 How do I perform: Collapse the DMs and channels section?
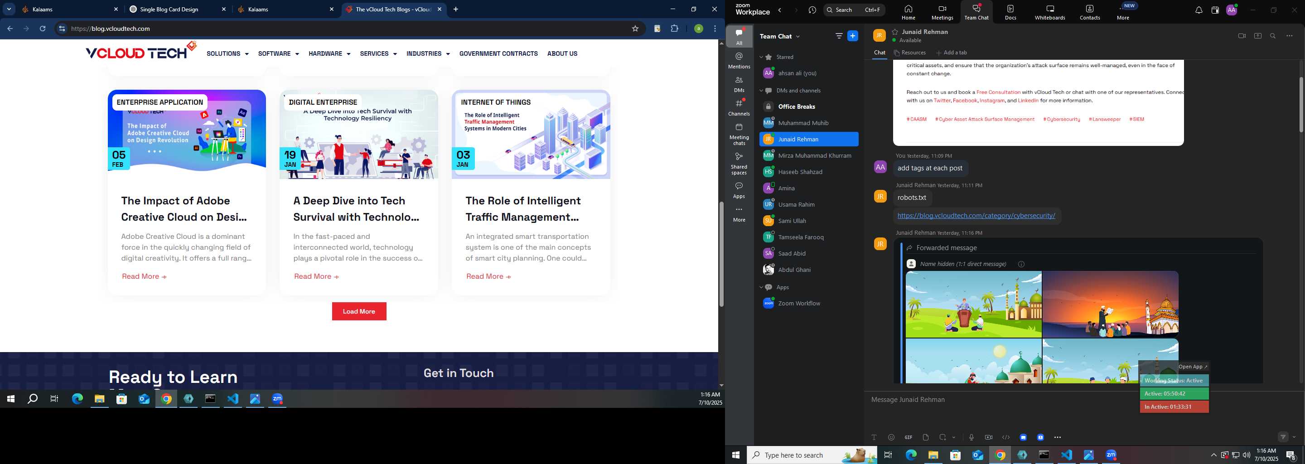click(x=761, y=91)
